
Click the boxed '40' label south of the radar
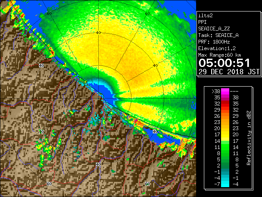[x=98, y=164]
